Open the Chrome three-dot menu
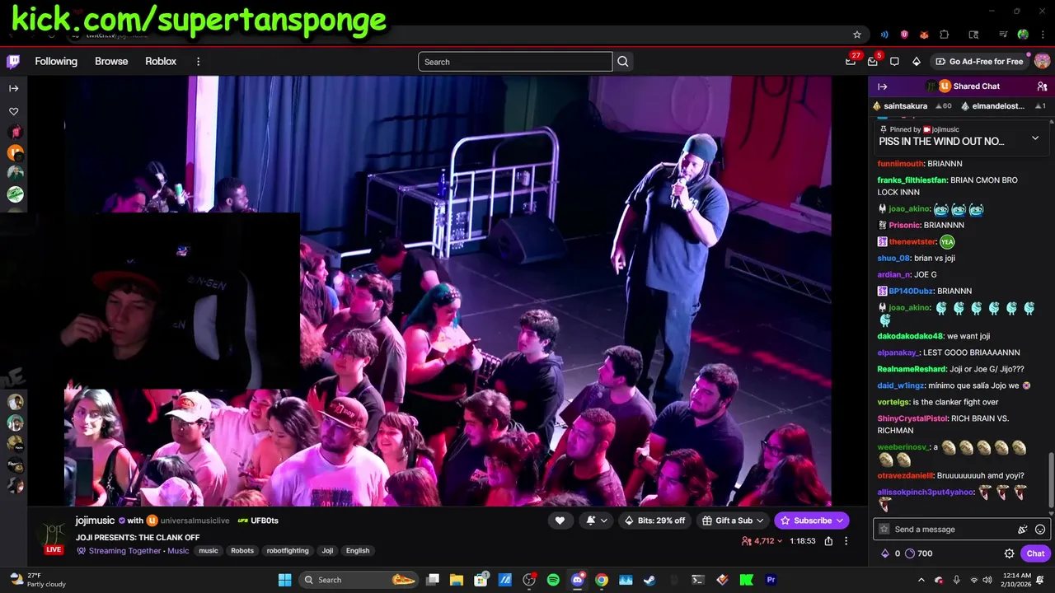Viewport: 1055px width, 593px height. (1043, 35)
